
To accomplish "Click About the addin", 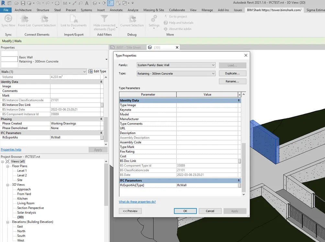I will [x=178, y=29].
